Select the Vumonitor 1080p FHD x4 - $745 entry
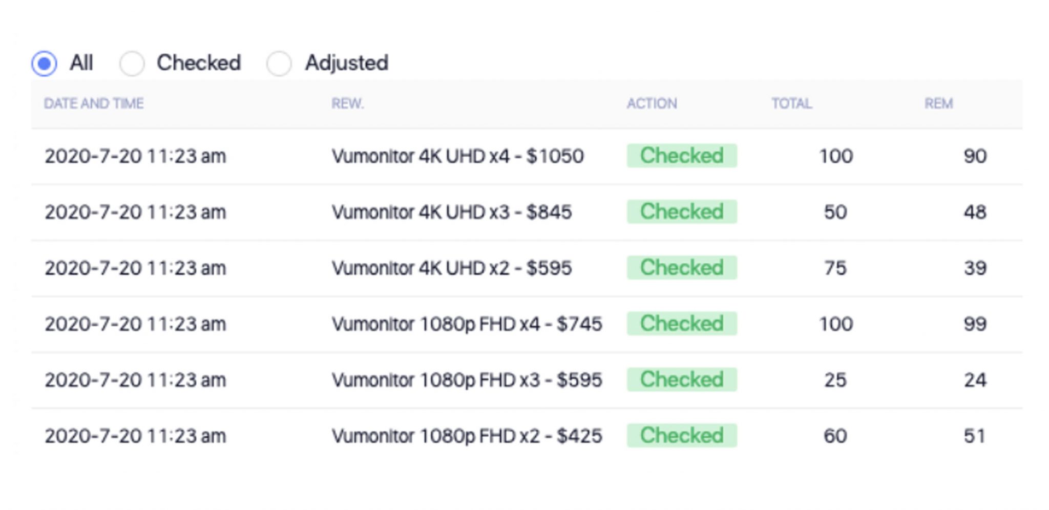 tap(467, 324)
